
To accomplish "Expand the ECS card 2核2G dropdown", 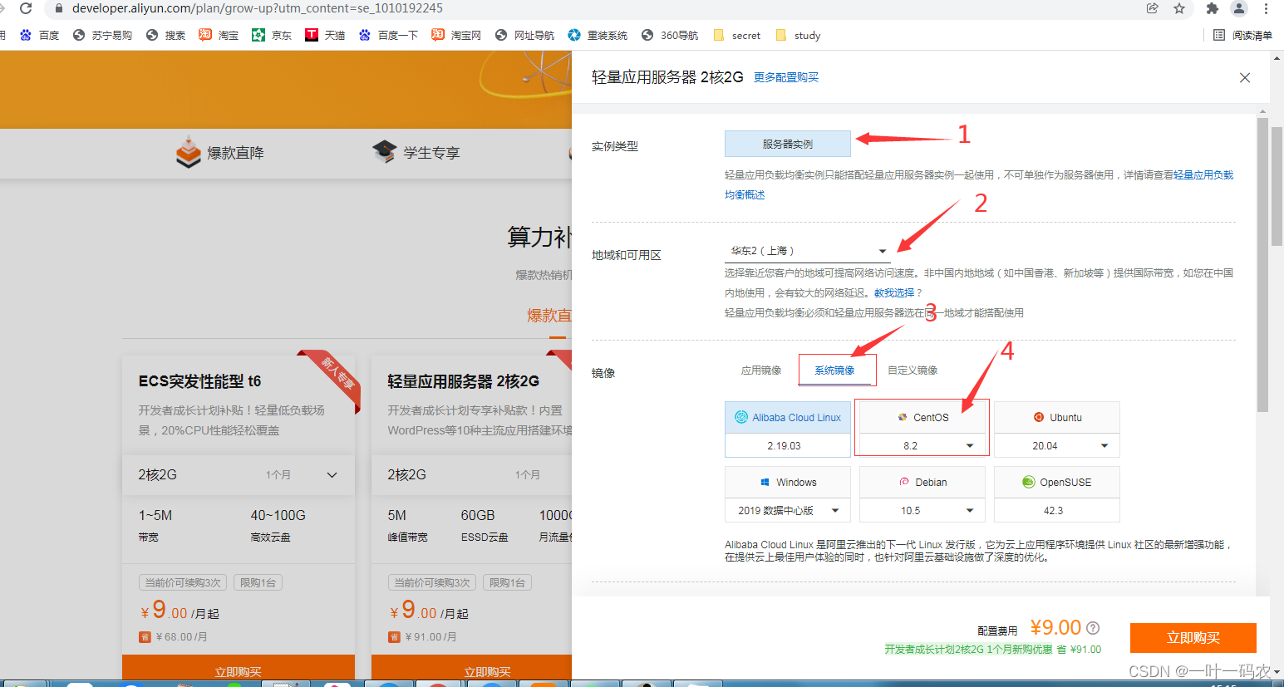I will pos(239,475).
